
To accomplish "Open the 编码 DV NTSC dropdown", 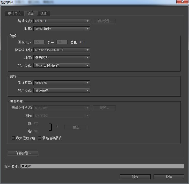I will (x=62, y=116).
